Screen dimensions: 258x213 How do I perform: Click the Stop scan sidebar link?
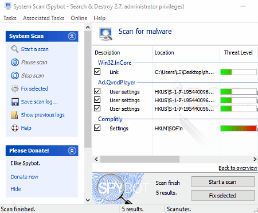pos(33,76)
